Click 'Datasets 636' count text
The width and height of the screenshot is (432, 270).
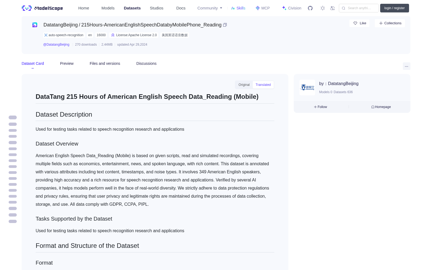pyautogui.click(x=343, y=92)
